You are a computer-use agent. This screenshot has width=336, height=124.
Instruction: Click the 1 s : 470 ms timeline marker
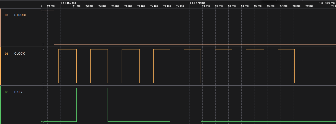pos(197,3)
